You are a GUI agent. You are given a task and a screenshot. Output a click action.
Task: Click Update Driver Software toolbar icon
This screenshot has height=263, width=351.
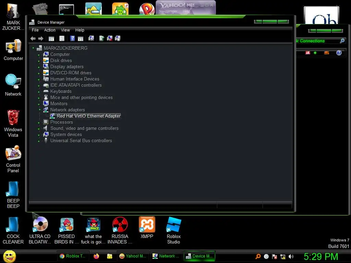pos(101,38)
